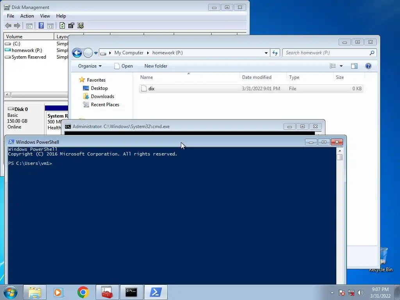
Task: Open the View menu in Disk Management
Action: coord(45,16)
